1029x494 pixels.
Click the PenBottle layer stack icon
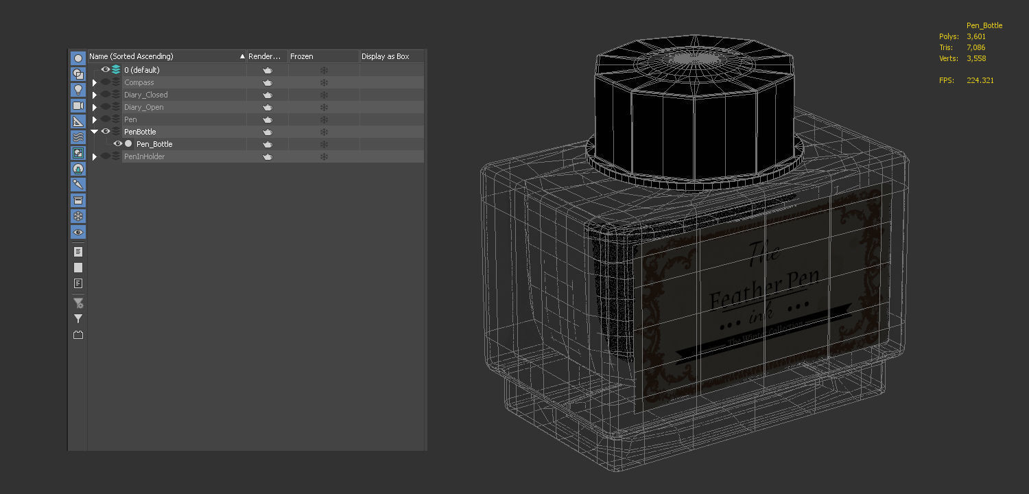point(116,132)
